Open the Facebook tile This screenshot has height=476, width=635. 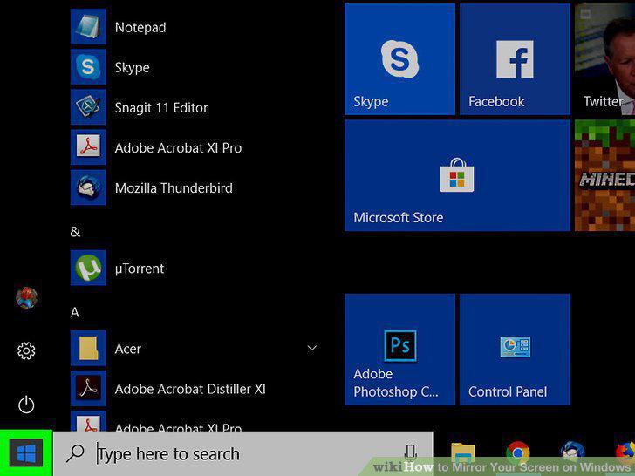coord(515,59)
